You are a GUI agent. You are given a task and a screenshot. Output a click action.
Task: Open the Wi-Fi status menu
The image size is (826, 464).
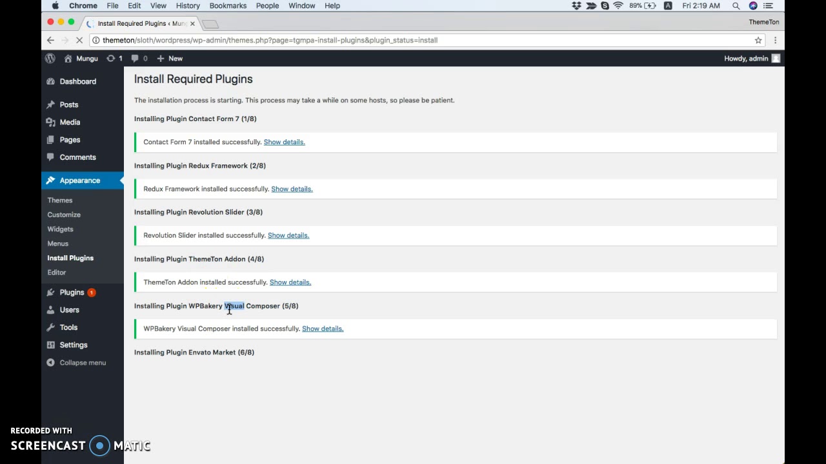pyautogui.click(x=618, y=6)
